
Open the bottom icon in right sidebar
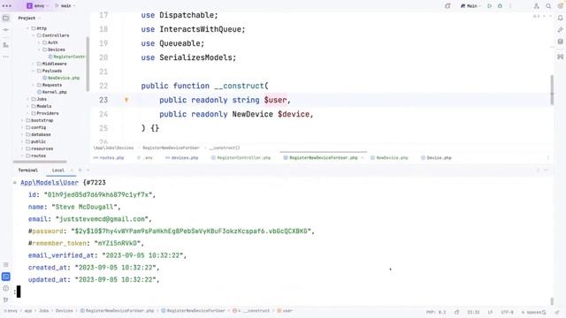(x=560, y=57)
